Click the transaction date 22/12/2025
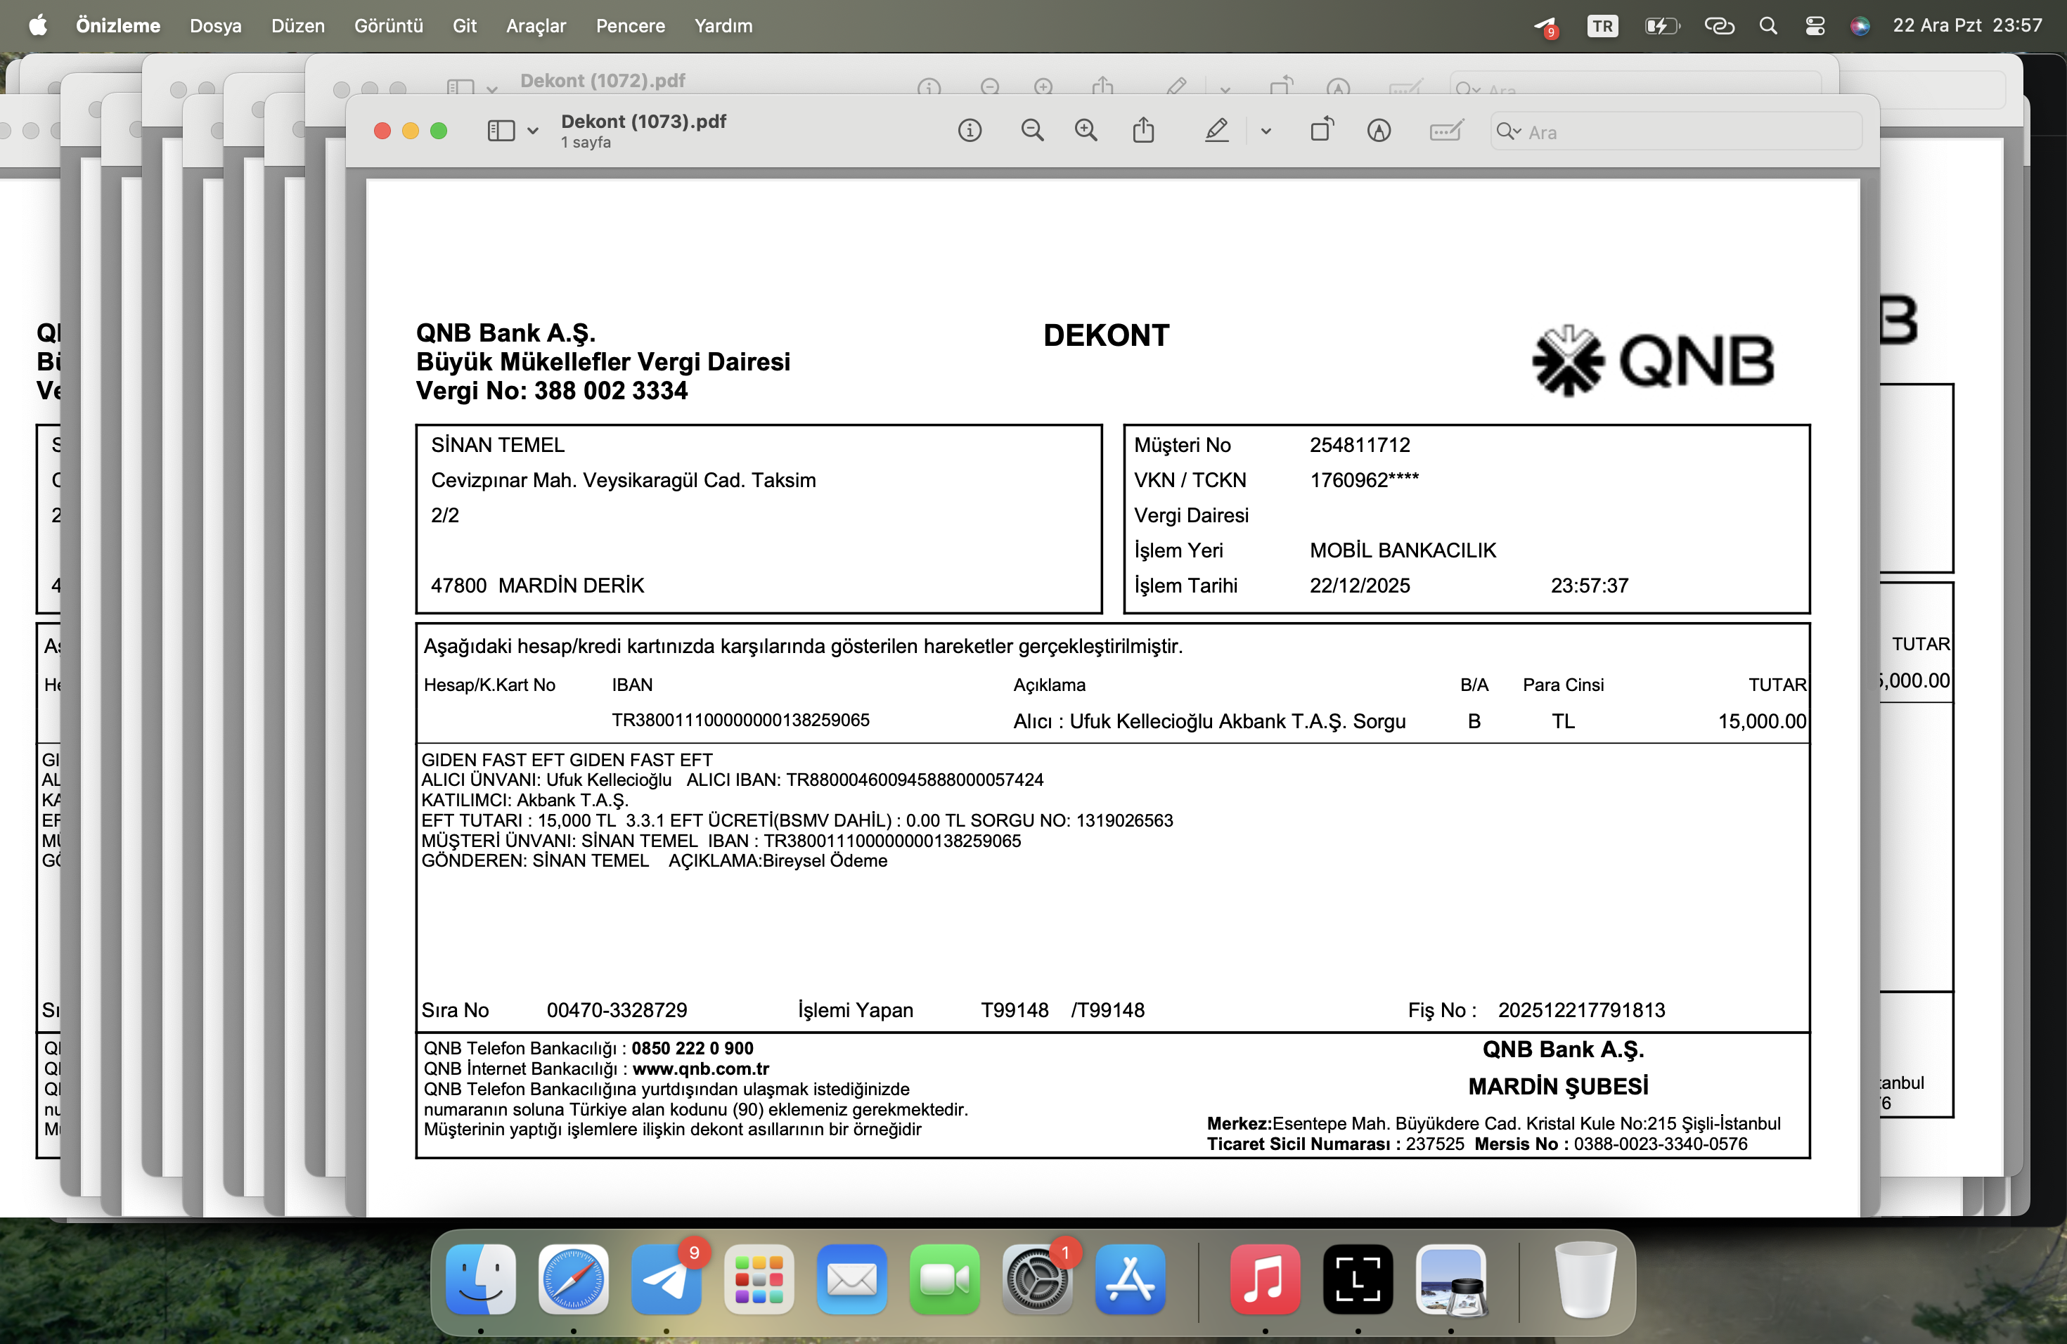Image resolution: width=2067 pixels, height=1344 pixels. click(x=1359, y=585)
